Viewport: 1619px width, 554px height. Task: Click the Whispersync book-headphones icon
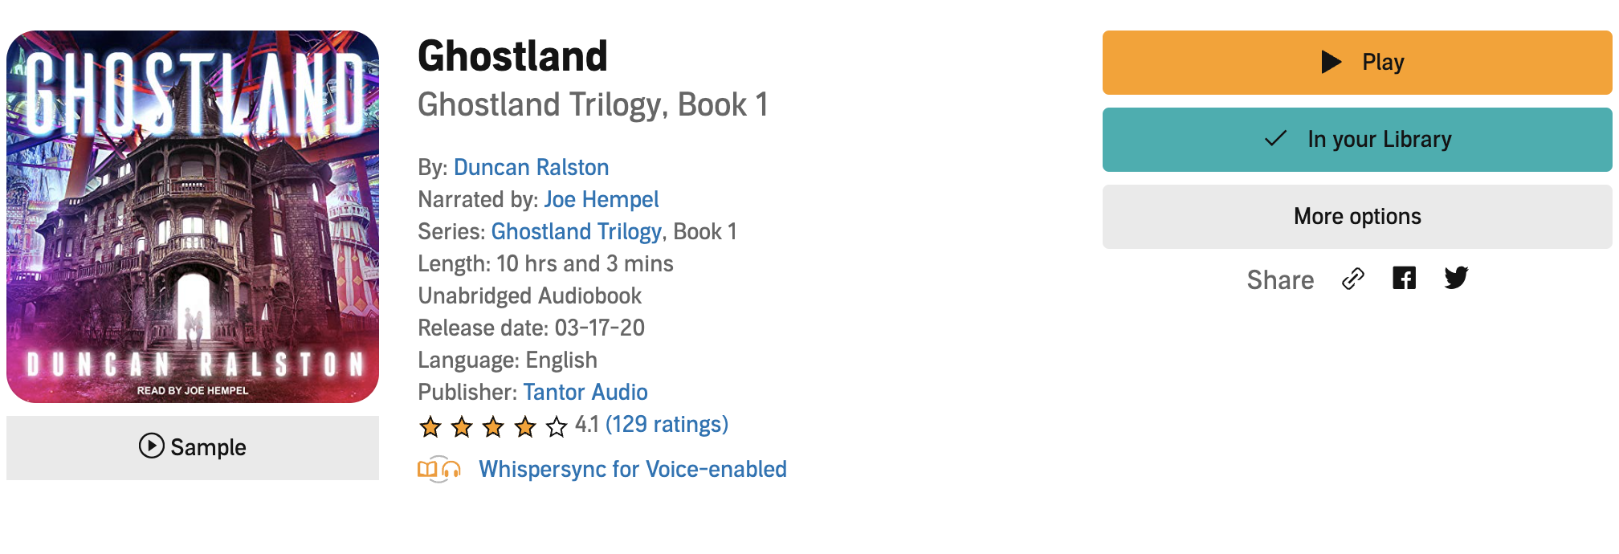pyautogui.click(x=438, y=469)
